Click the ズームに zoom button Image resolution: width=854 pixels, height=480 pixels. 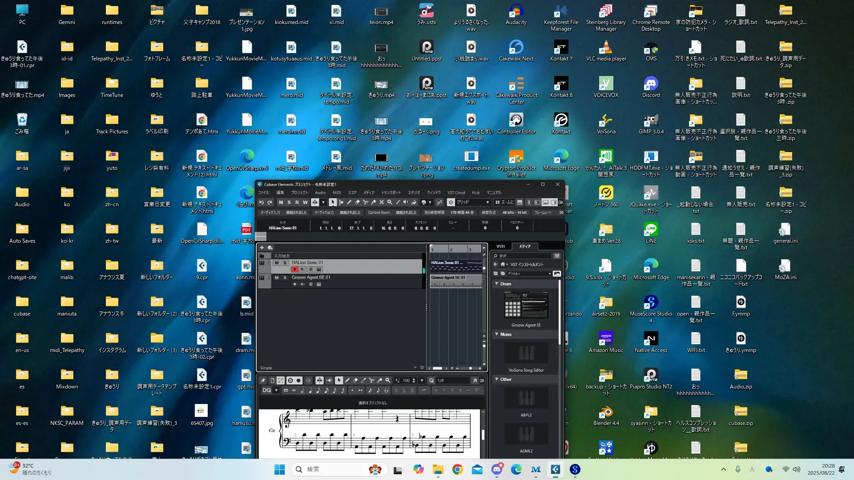[504, 202]
